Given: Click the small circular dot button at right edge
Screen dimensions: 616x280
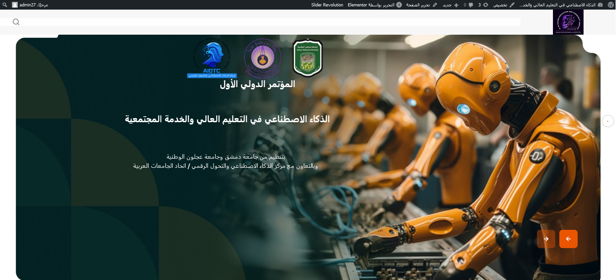Looking at the screenshot, I should tap(608, 121).
